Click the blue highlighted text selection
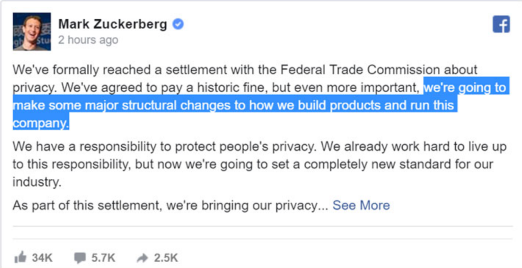 coord(234,105)
